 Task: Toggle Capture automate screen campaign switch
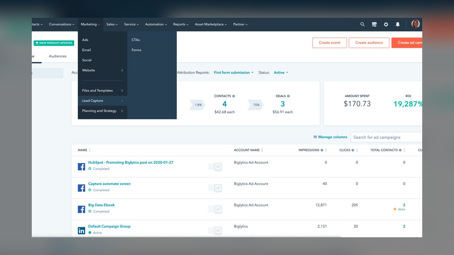click(215, 188)
